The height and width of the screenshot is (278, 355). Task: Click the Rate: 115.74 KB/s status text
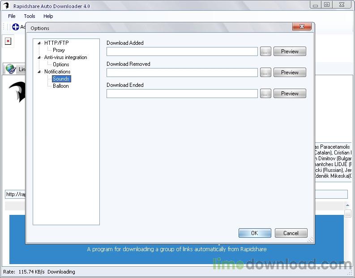[24, 272]
